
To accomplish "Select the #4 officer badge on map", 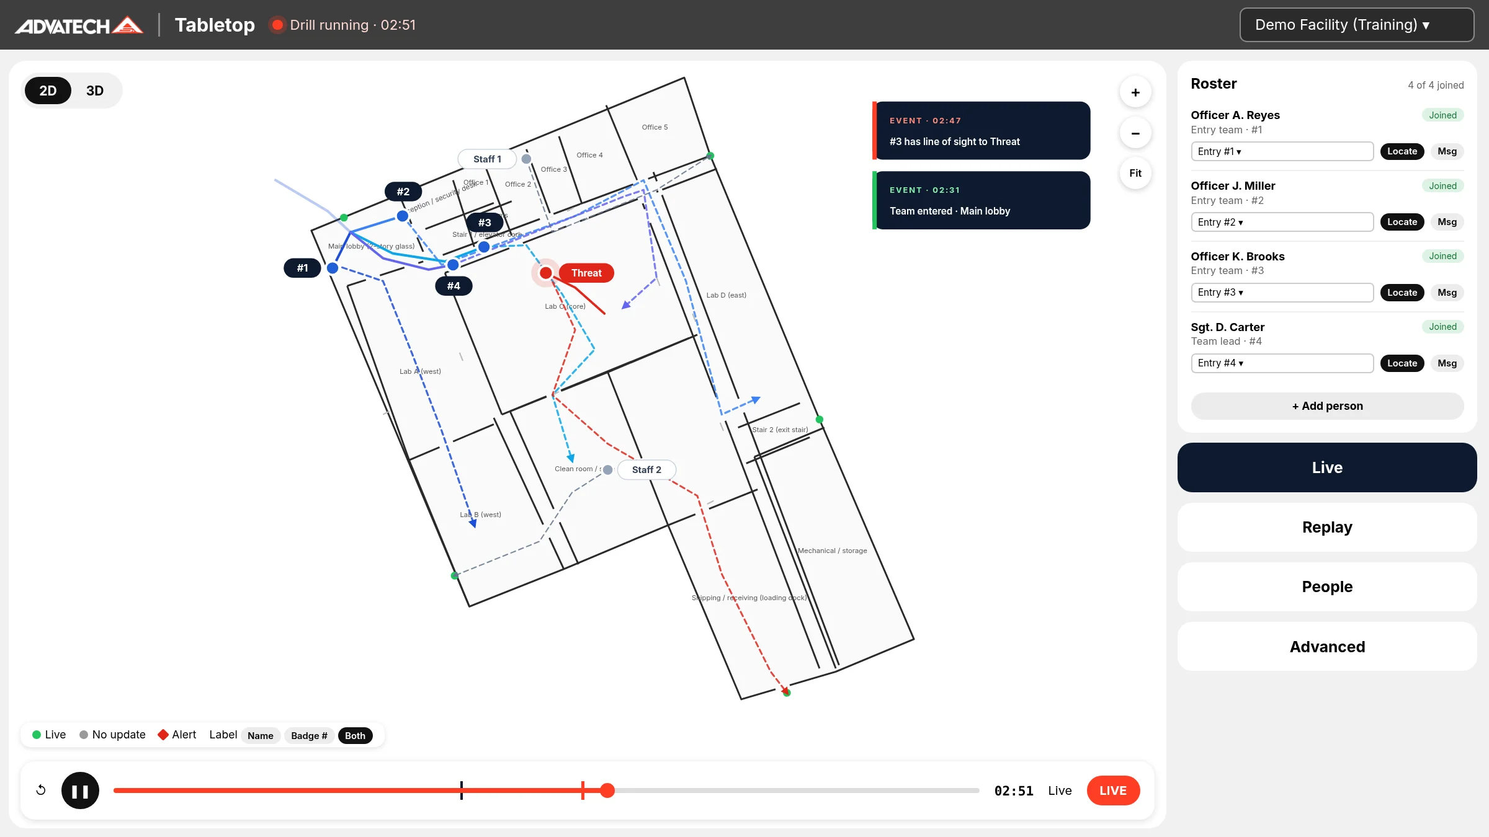I will pos(454,286).
